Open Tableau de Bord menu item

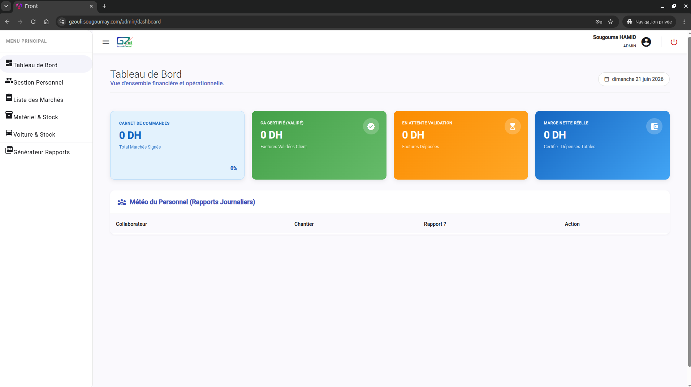coord(46,64)
